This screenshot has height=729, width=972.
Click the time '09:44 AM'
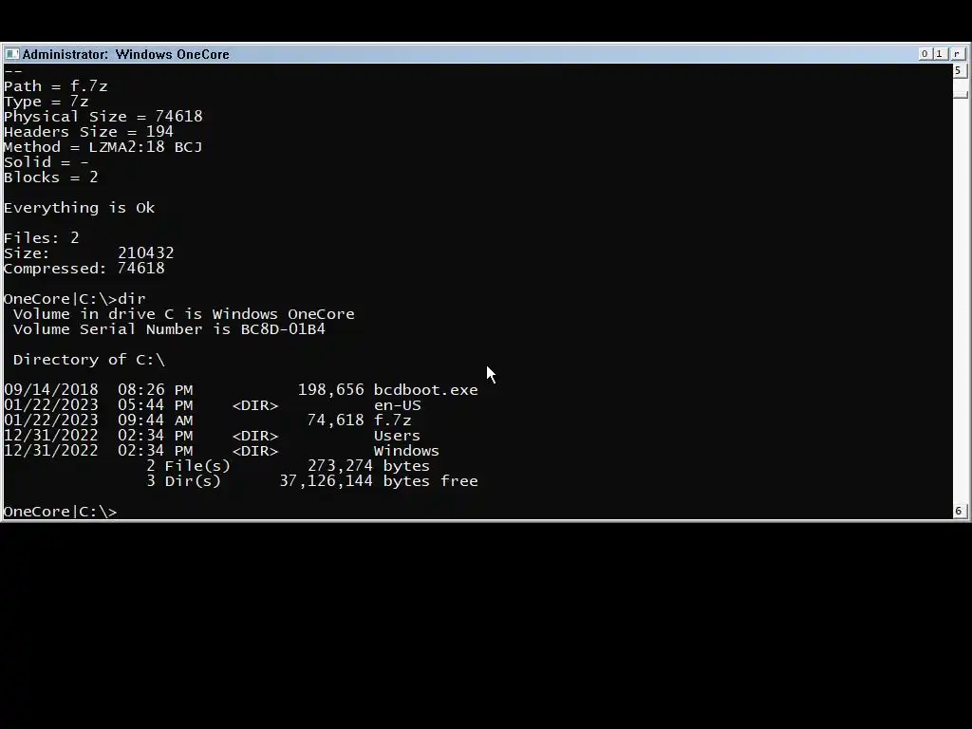(155, 421)
